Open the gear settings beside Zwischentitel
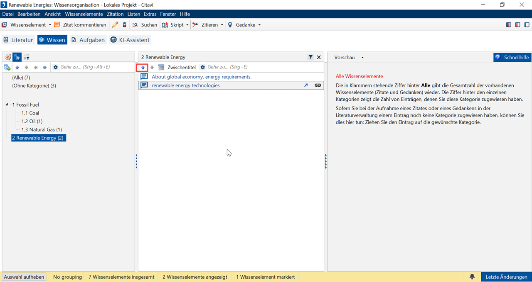532x282 pixels. (x=203, y=67)
